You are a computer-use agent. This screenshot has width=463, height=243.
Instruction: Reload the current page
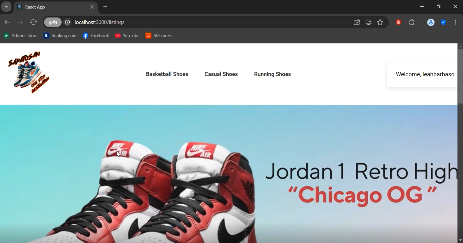(33, 22)
